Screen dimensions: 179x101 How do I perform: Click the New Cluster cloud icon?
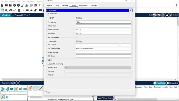pyautogui.click(x=159, y=15)
